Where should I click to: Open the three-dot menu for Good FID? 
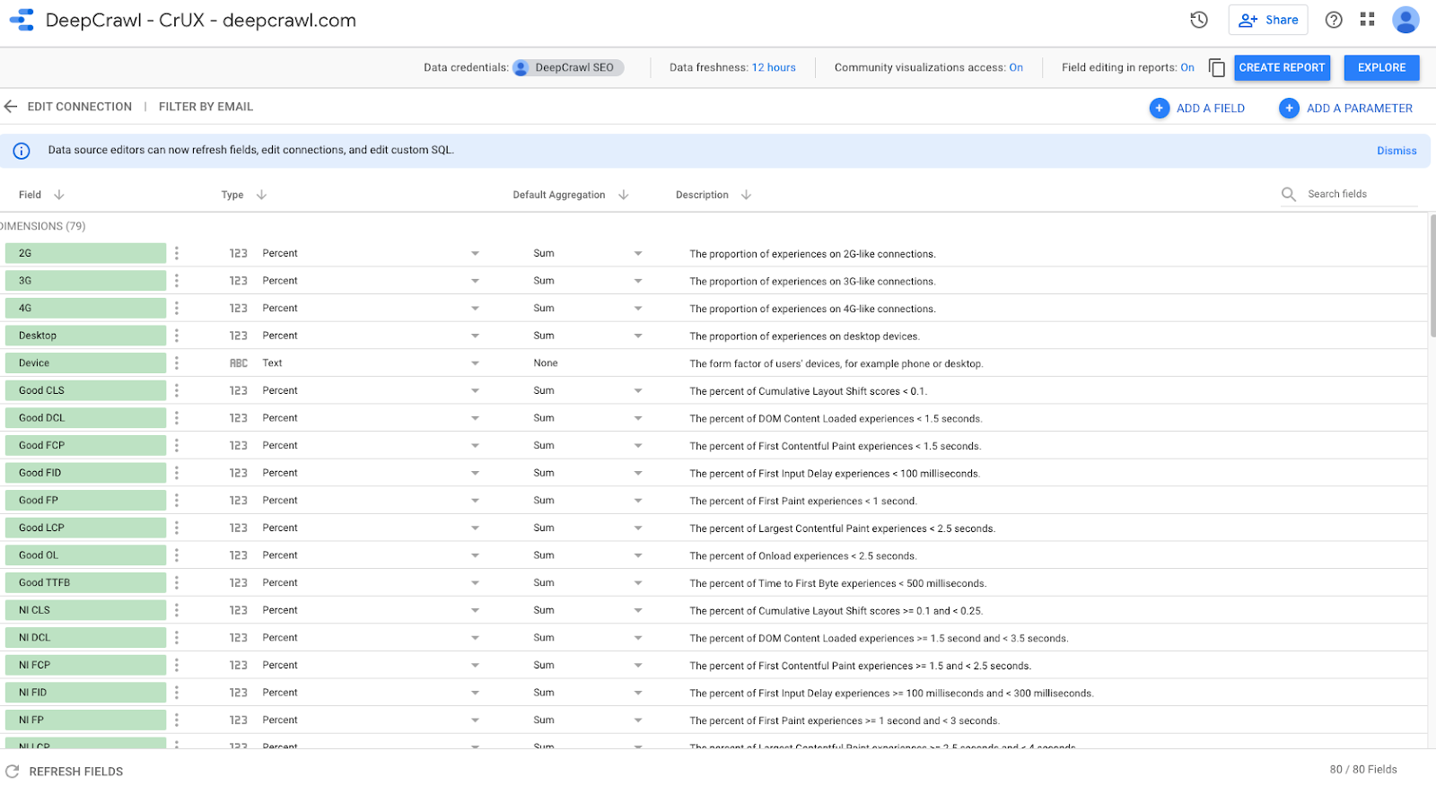tap(177, 473)
